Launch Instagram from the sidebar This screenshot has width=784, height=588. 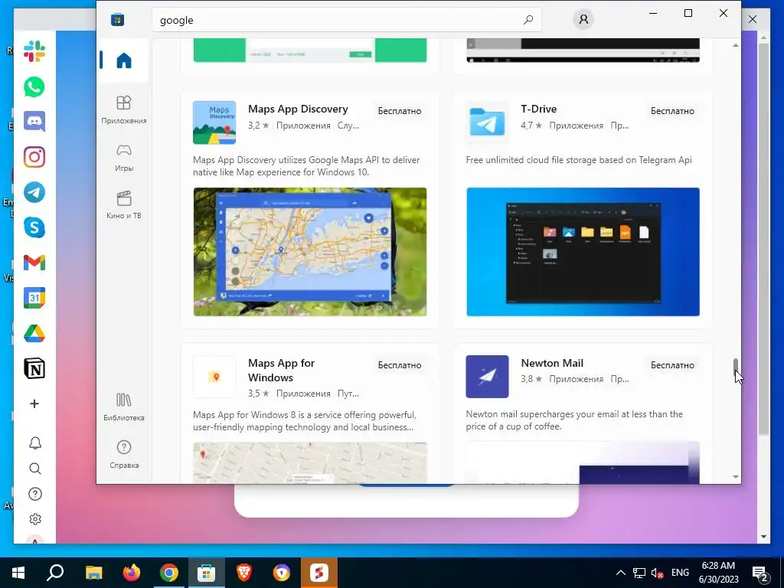pyautogui.click(x=34, y=157)
